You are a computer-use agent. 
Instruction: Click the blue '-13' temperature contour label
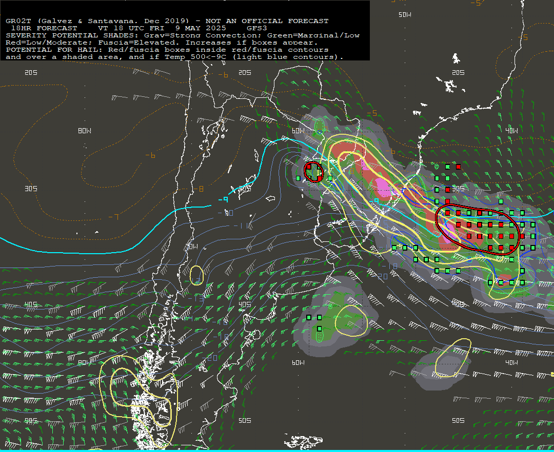pos(195,298)
